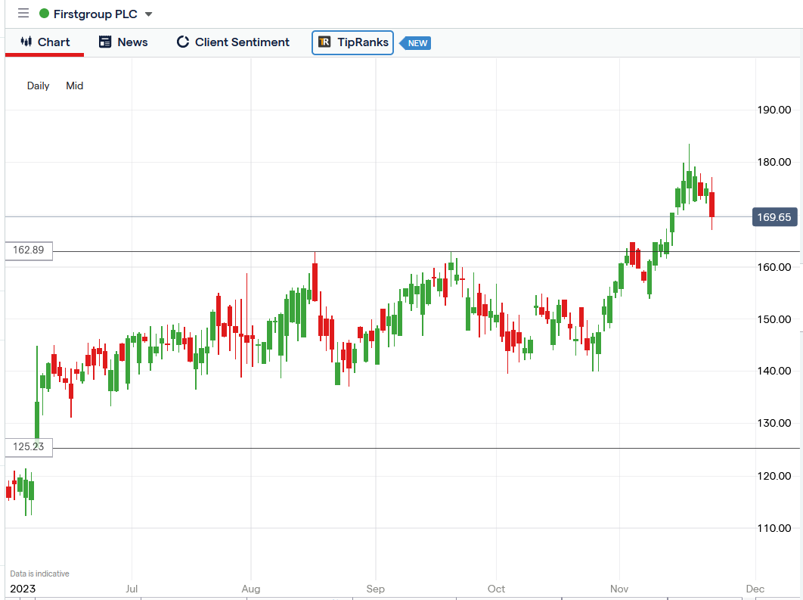Select the 162.89 resistance line label
Viewport: 803px width, 600px height.
tap(29, 250)
